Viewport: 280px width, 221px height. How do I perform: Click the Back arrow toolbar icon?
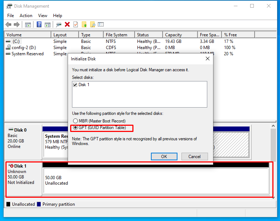(8, 25)
